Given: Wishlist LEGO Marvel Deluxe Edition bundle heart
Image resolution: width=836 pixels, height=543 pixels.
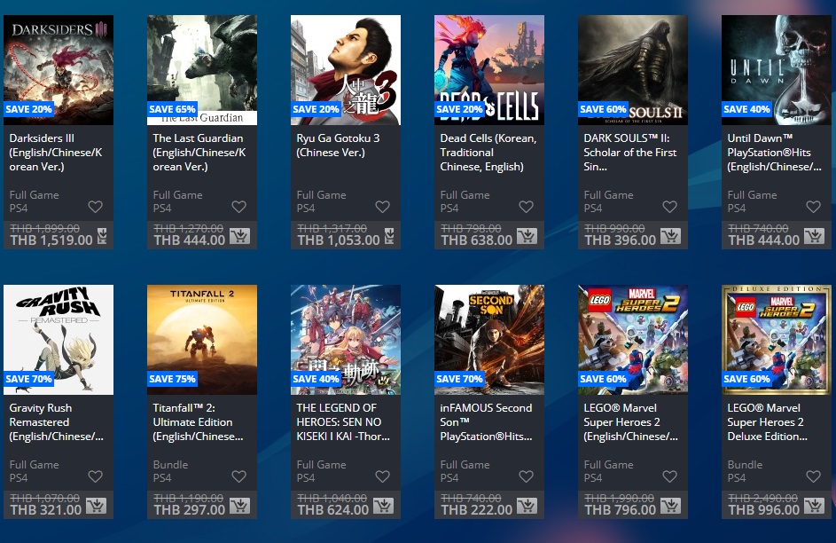Looking at the screenshot, I should 814,476.
